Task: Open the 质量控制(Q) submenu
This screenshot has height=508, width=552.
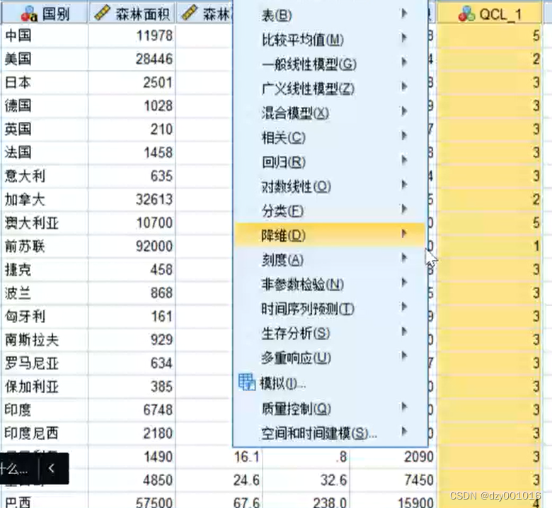Action: pos(330,408)
